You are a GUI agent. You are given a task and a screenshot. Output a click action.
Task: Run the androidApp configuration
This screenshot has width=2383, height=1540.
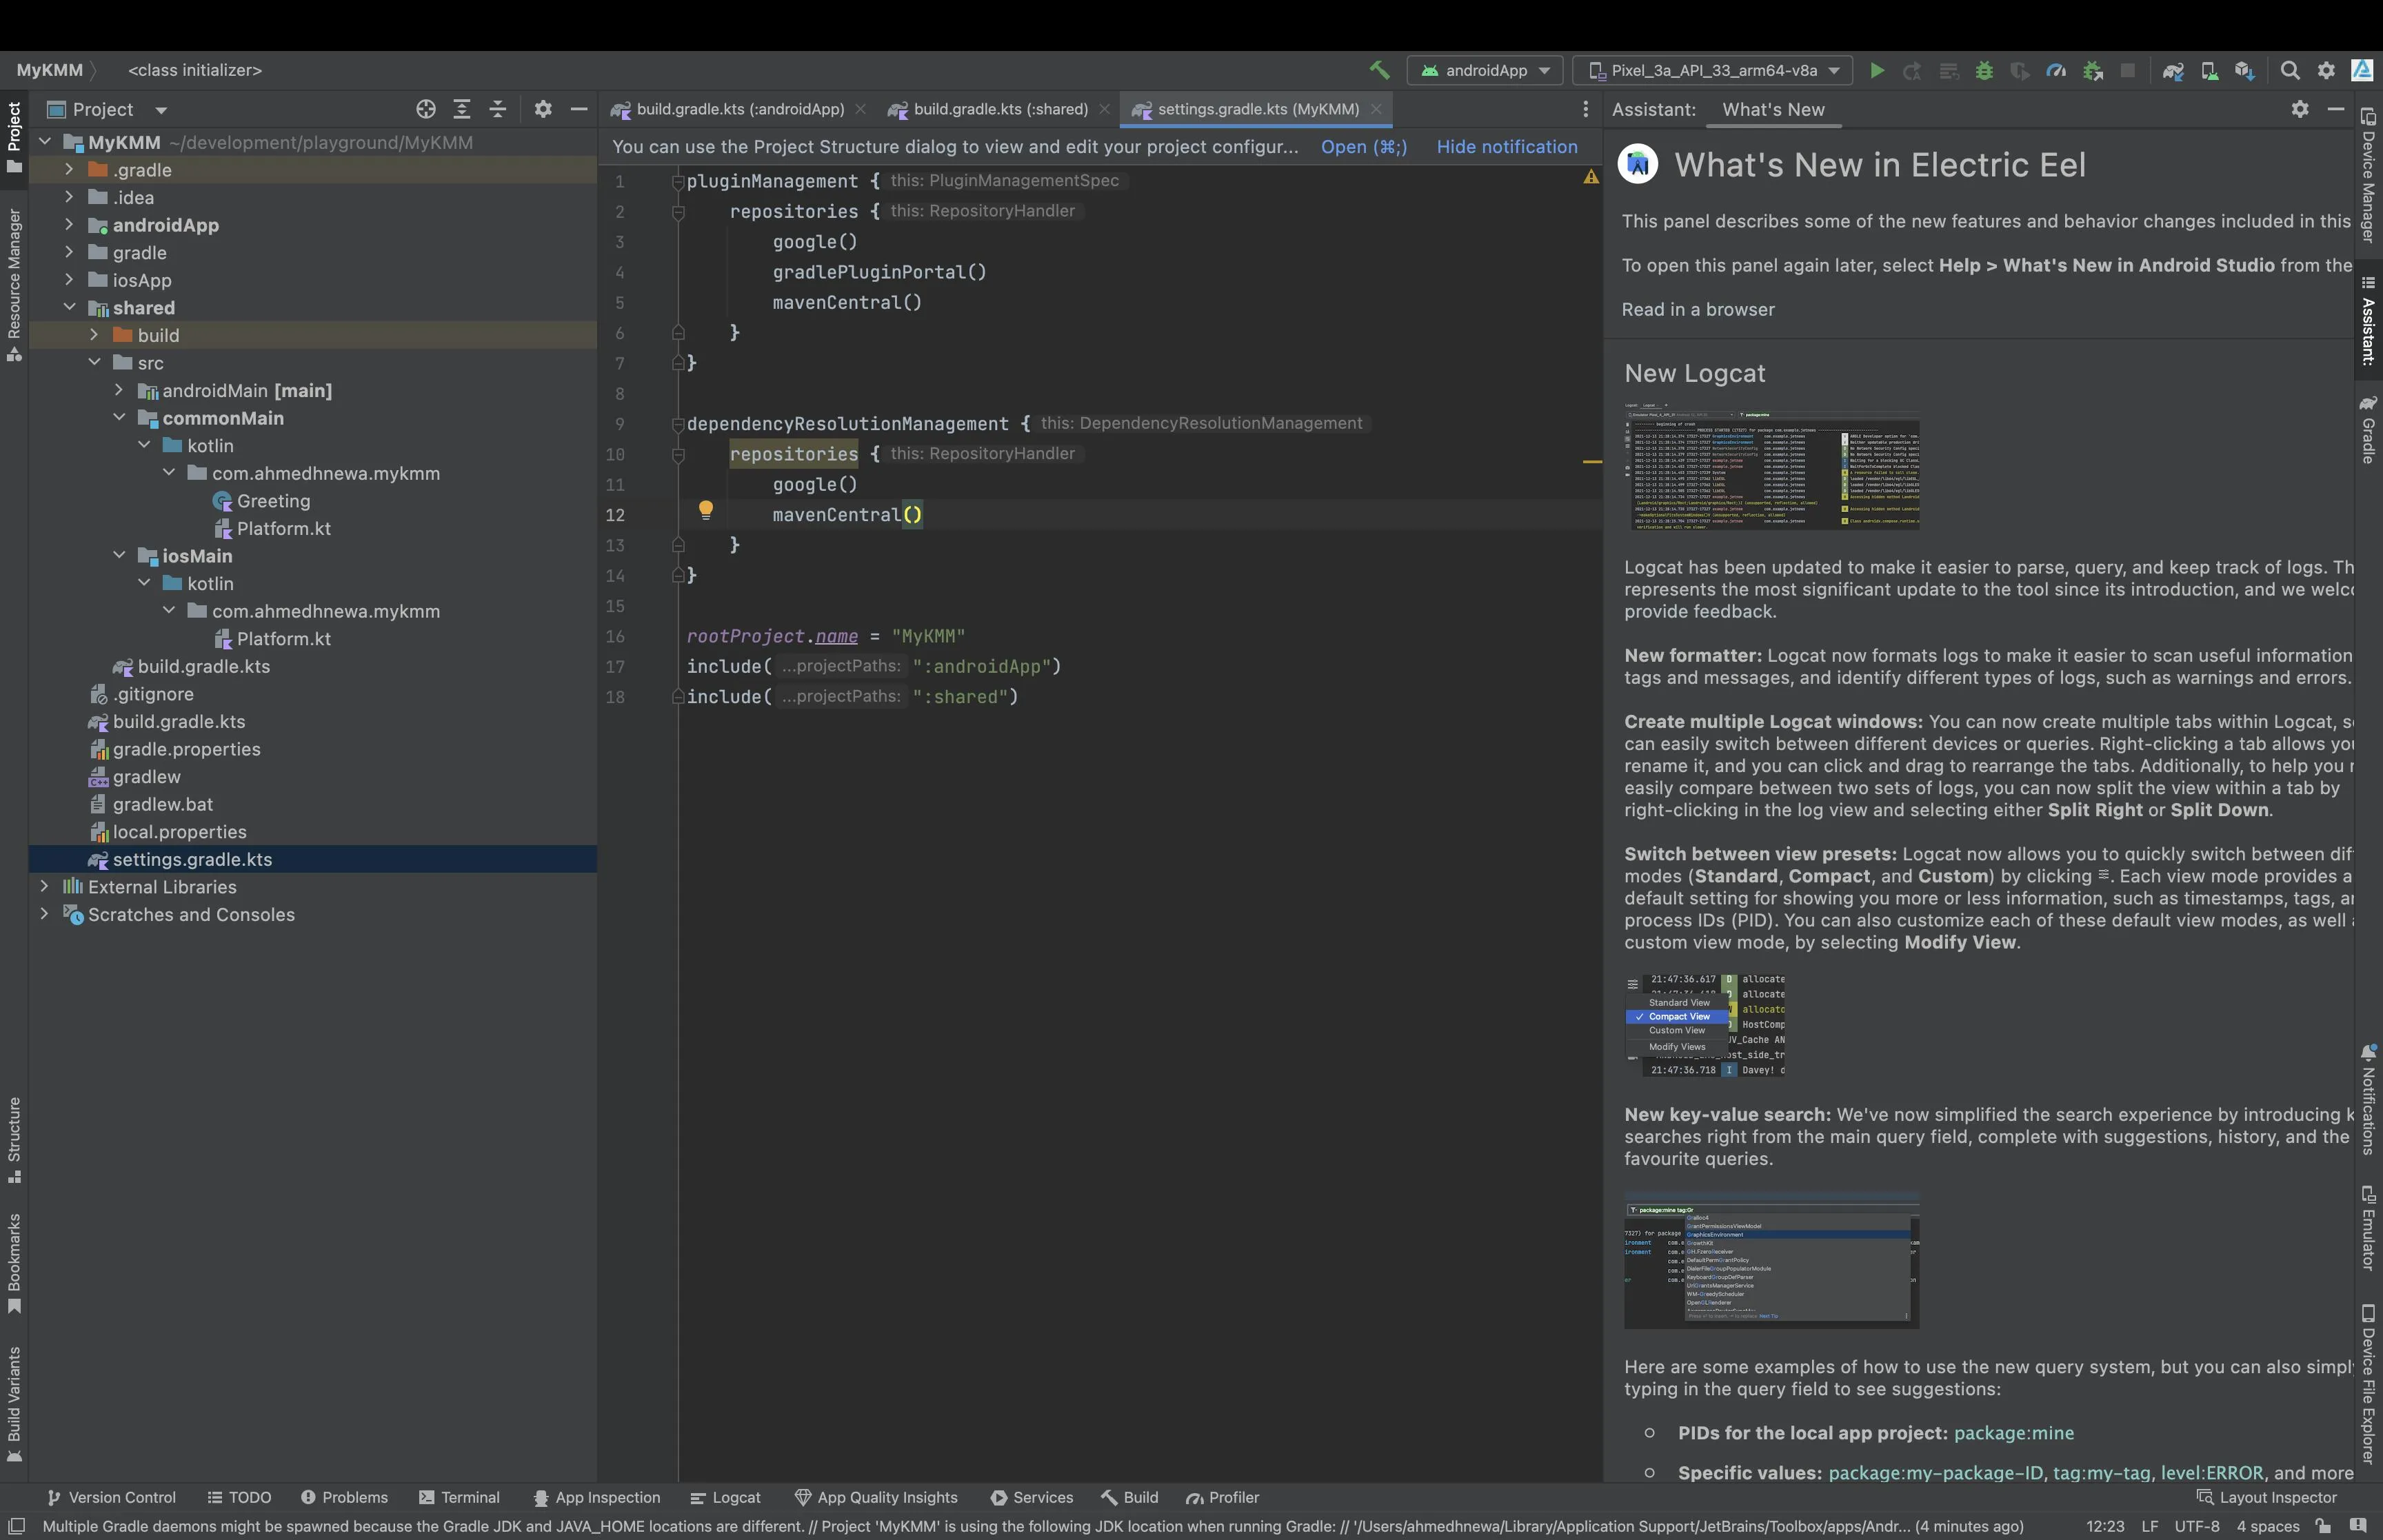click(x=1877, y=71)
